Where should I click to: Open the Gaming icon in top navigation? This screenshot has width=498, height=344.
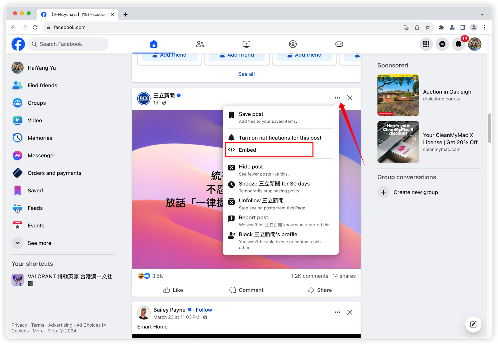pos(339,44)
